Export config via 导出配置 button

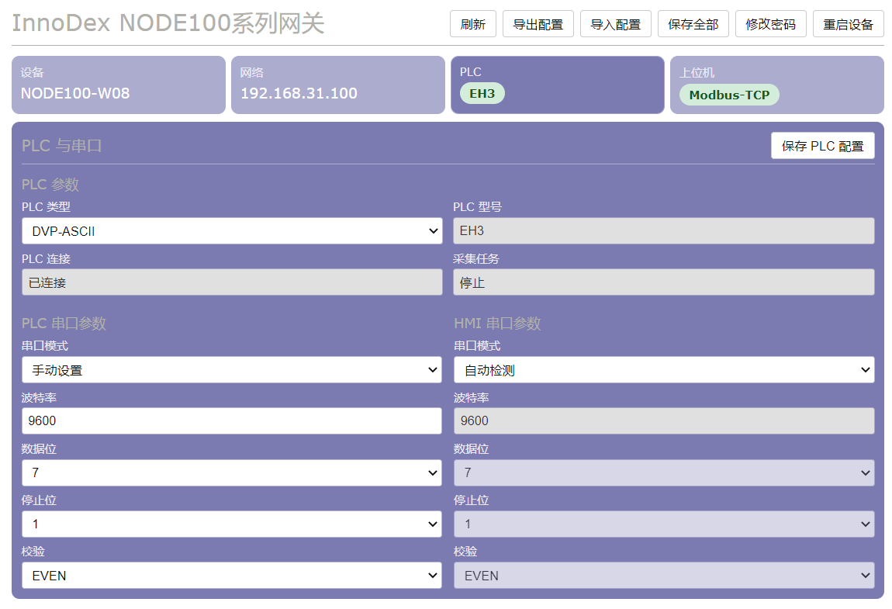538,24
